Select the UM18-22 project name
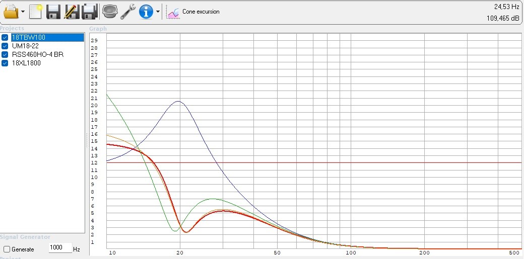This screenshot has height=259, width=524. pos(25,46)
